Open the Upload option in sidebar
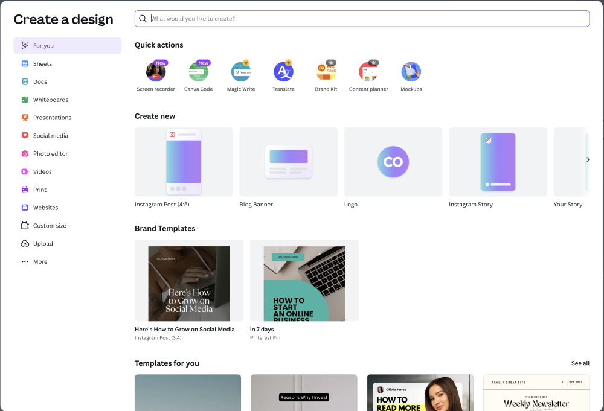This screenshot has height=411, width=604. (x=43, y=243)
